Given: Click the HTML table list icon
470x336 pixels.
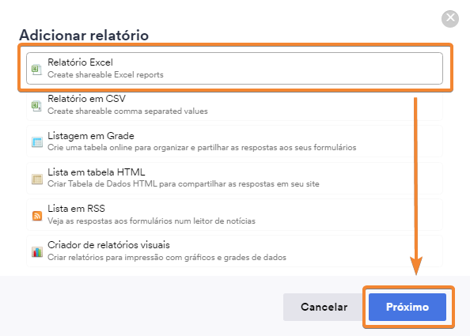Looking at the screenshot, I should point(37,179).
